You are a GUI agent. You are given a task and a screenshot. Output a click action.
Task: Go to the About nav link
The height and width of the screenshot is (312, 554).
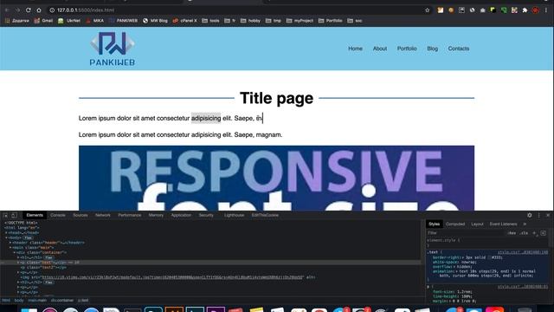pyautogui.click(x=380, y=49)
